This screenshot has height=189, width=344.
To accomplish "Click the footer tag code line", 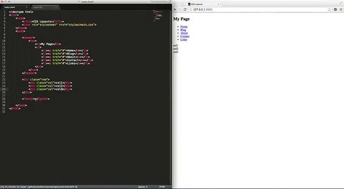I will click(x=36, y=99).
